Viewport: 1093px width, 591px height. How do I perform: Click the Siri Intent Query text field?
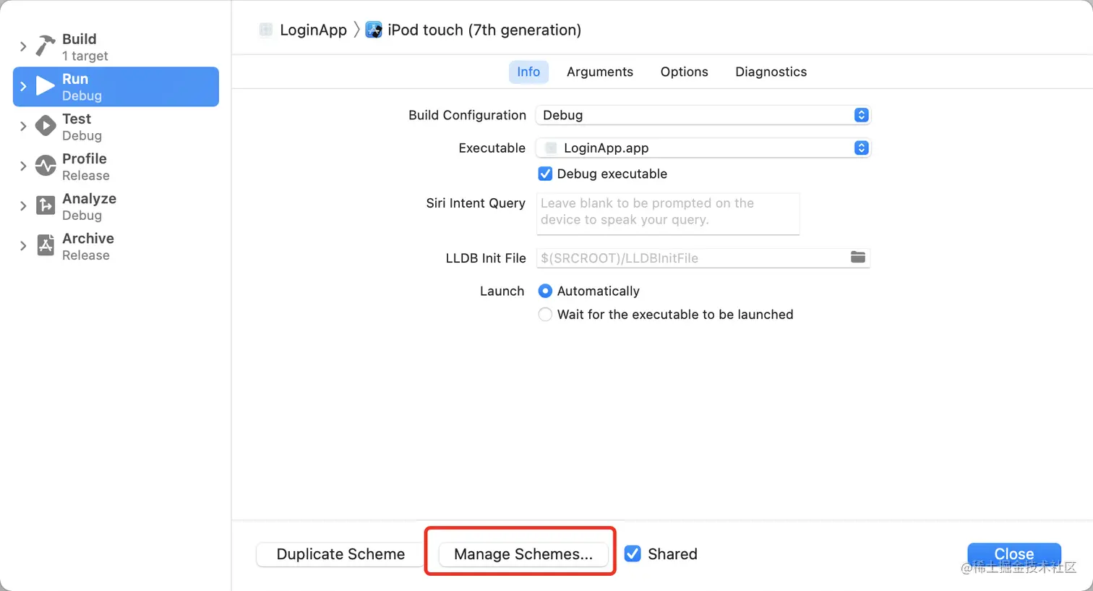[668, 213]
